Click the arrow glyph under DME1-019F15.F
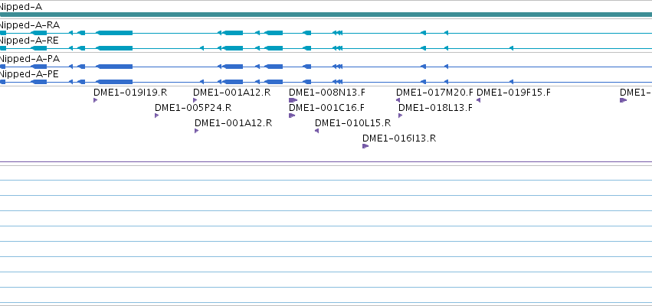 coord(479,100)
